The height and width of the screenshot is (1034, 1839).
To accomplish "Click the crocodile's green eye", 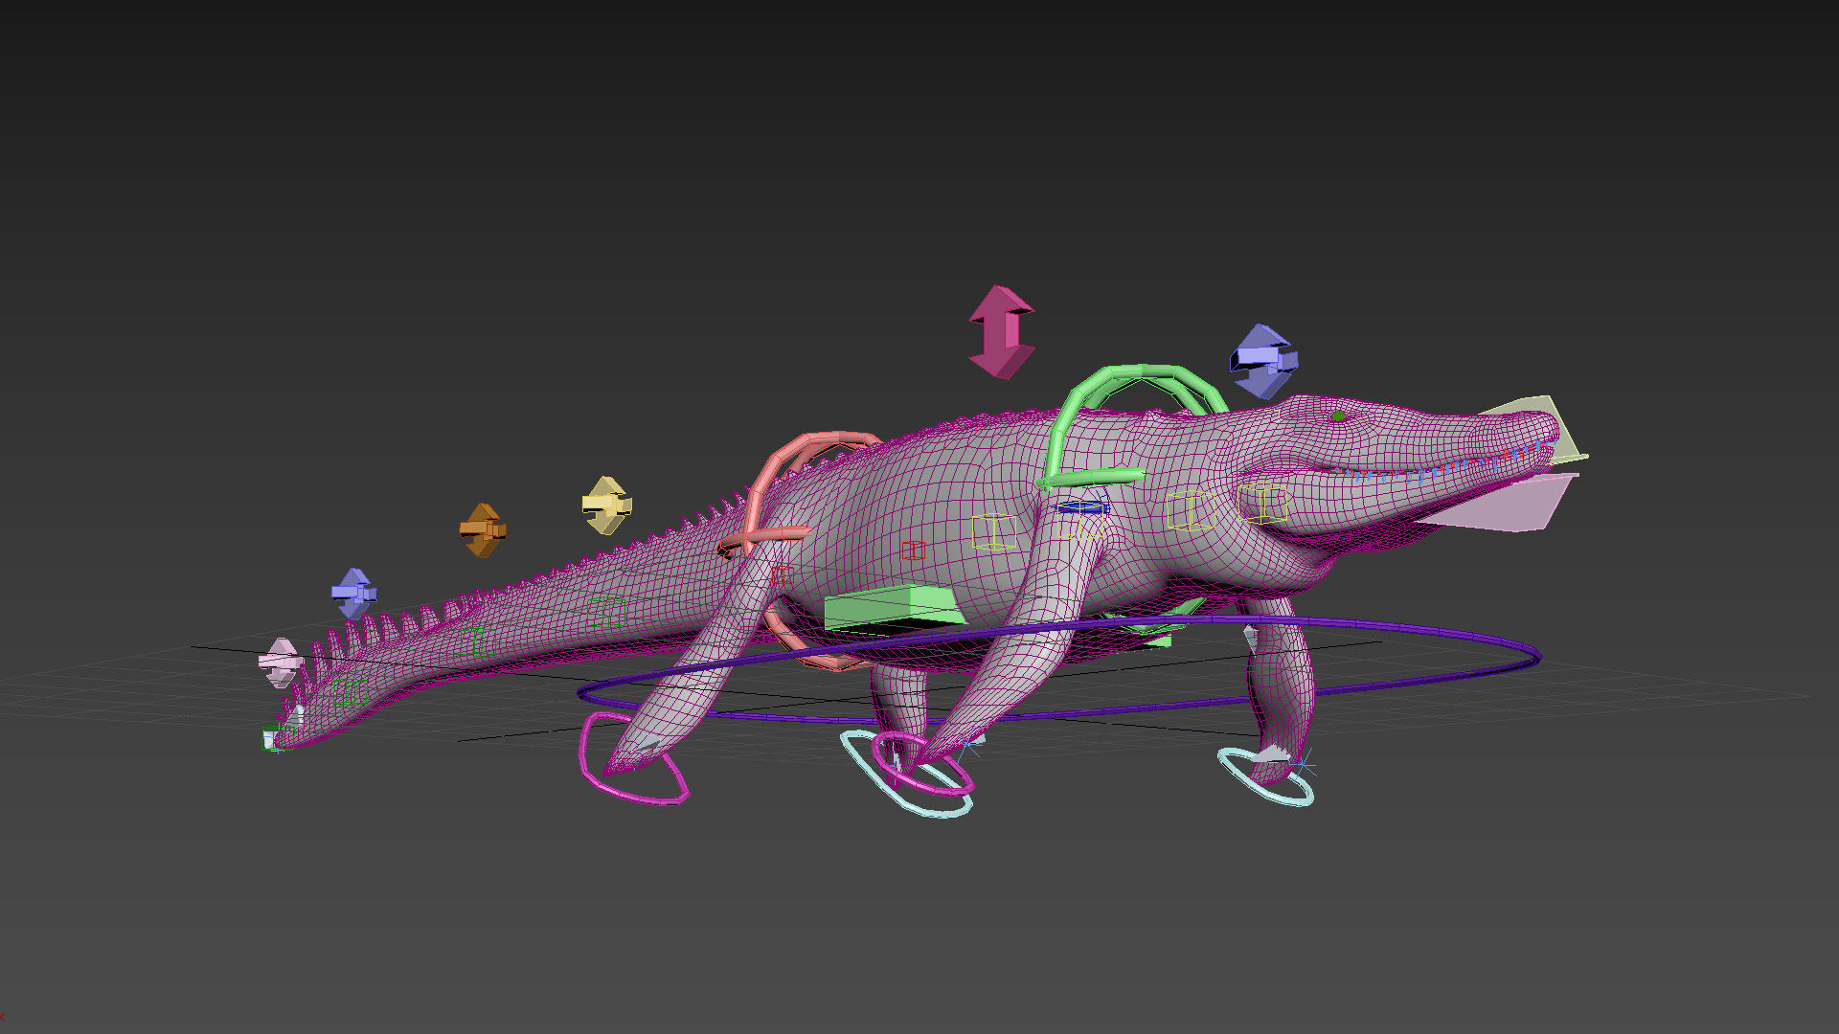I will 1338,416.
